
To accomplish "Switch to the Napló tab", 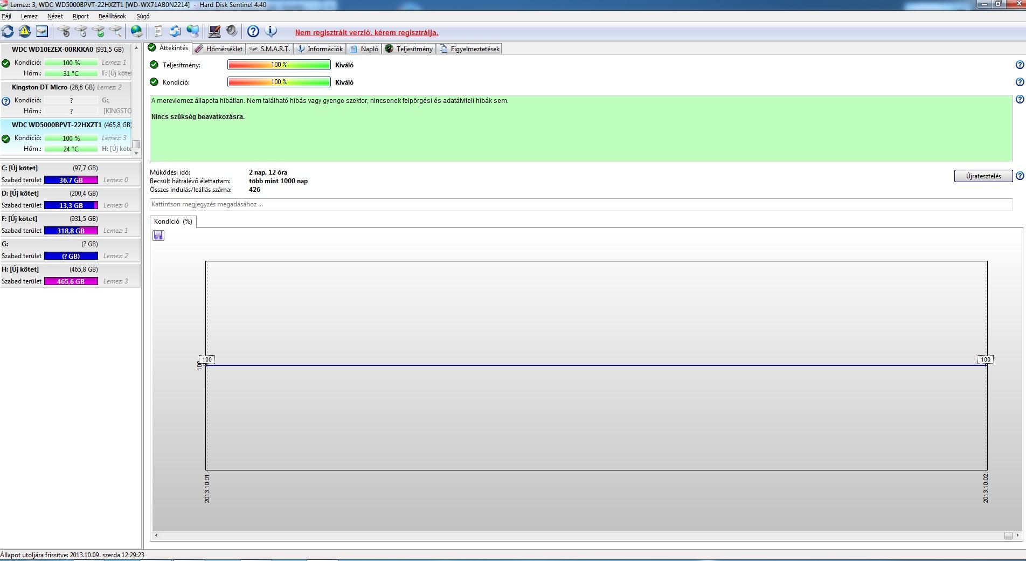I will coord(364,49).
